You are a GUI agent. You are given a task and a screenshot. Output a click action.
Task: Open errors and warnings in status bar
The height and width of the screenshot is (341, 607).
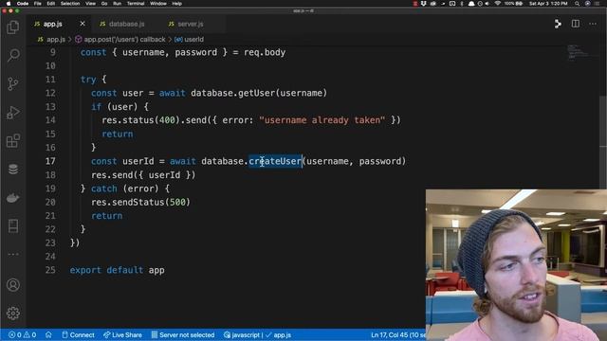[23, 334]
